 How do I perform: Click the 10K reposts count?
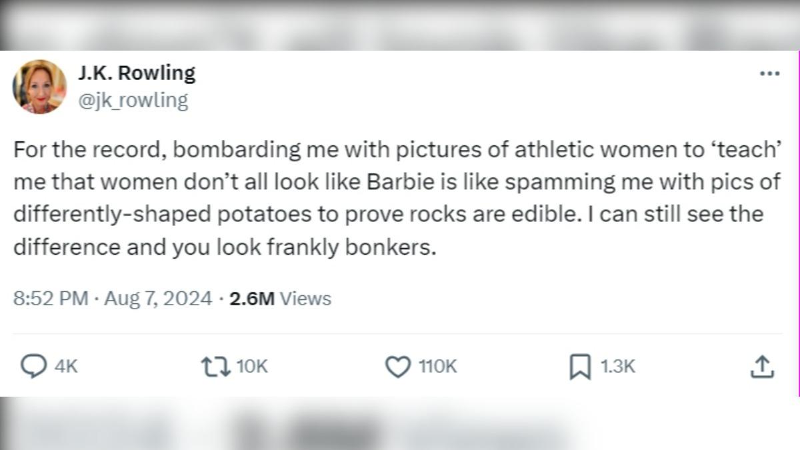pyautogui.click(x=251, y=366)
